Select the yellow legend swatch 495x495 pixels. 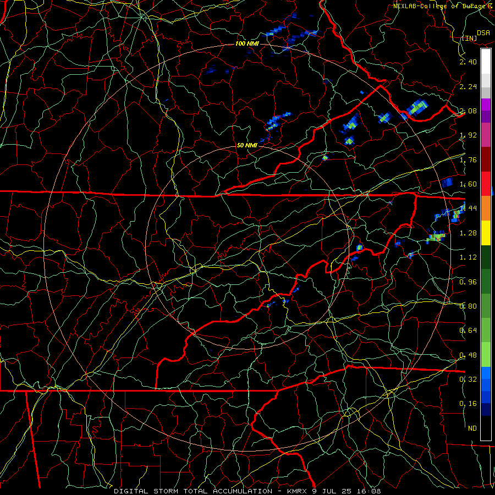click(486, 233)
